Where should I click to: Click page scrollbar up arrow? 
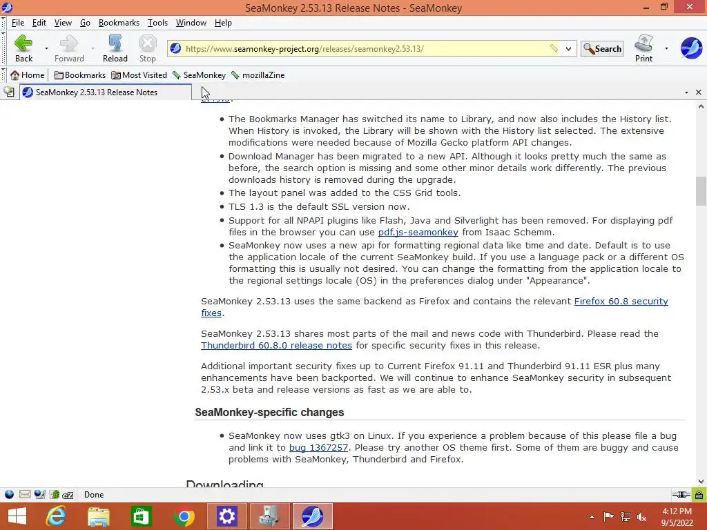pos(701,107)
